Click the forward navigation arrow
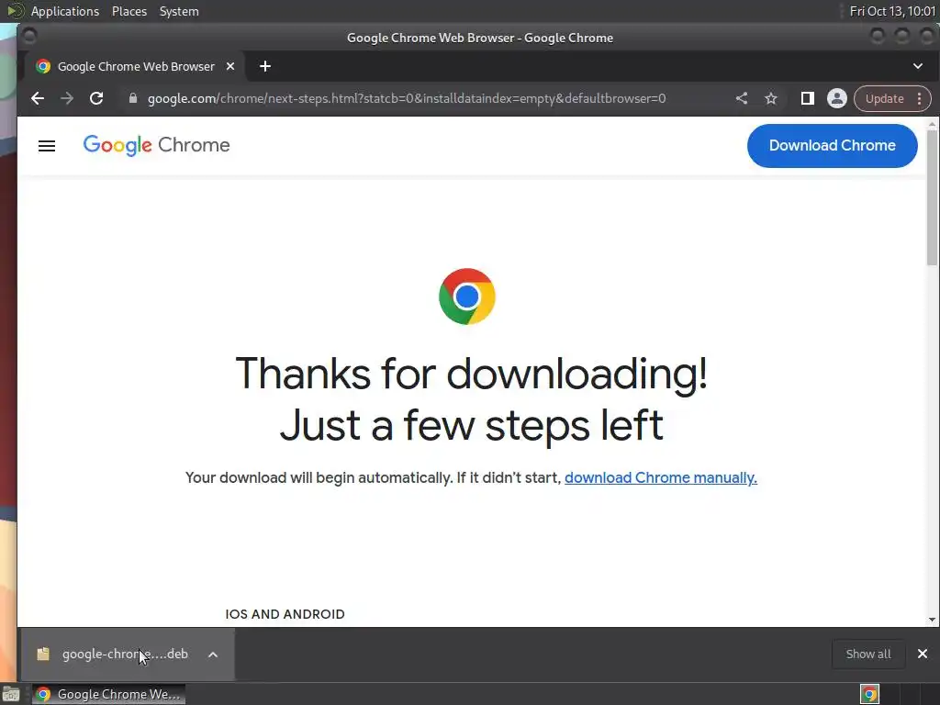 coord(67,98)
